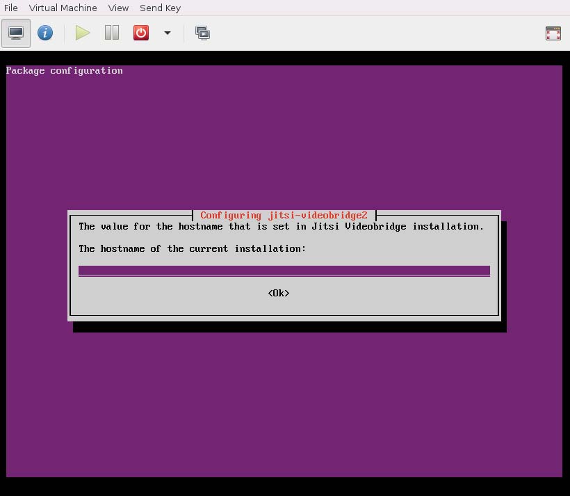Click the Jitsi Videobridge description line

coord(281,226)
